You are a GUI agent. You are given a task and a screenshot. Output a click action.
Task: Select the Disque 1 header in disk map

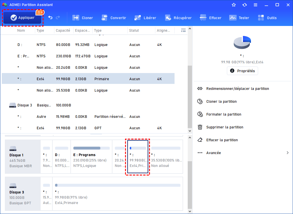click(x=23, y=157)
